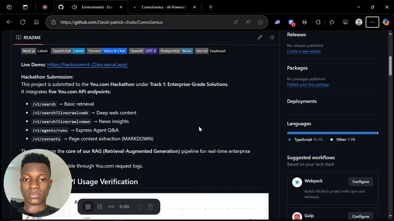Open the hacksummit live demo link
Viewport: 394px width, 221px height.
point(87,65)
